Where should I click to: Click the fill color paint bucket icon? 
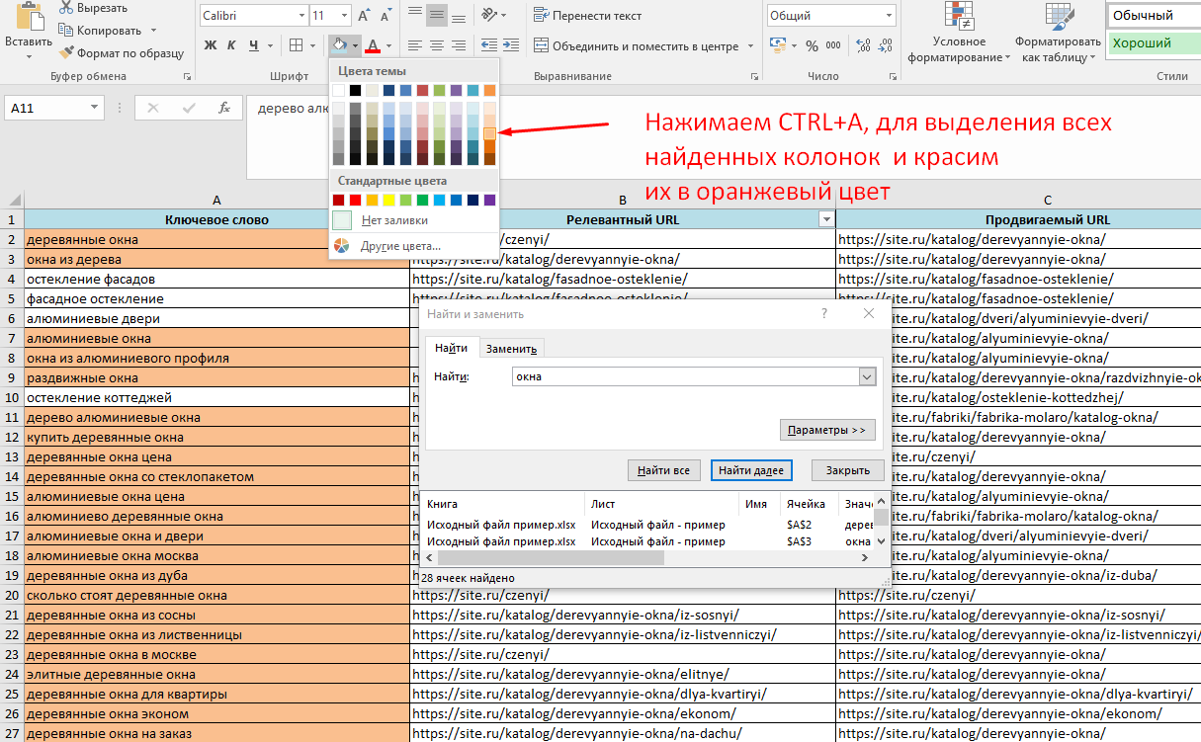coord(340,45)
